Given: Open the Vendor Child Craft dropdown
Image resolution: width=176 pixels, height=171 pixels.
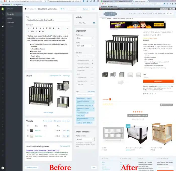Looking at the screenshot, I should [85, 46].
